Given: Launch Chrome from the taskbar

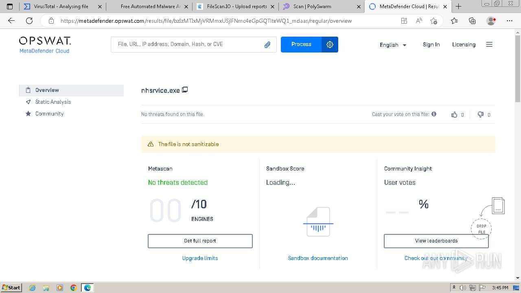Looking at the screenshot, I should (74, 288).
